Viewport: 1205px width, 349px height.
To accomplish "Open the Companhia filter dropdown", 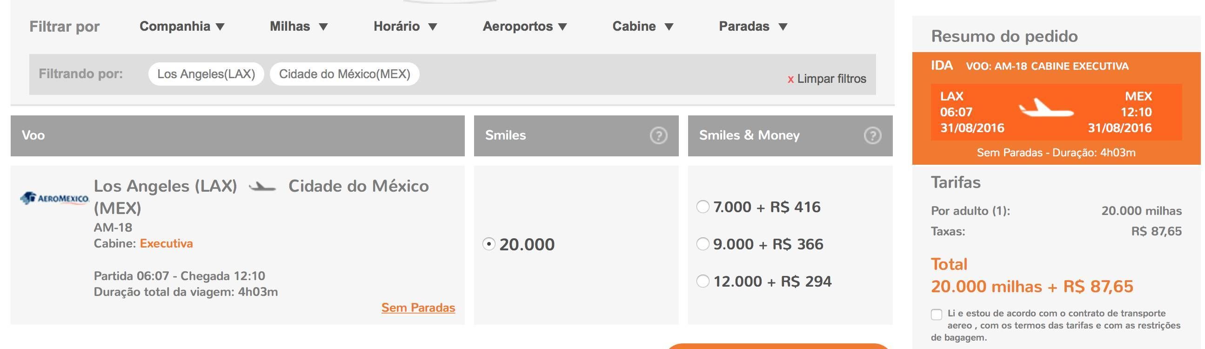I will point(182,26).
